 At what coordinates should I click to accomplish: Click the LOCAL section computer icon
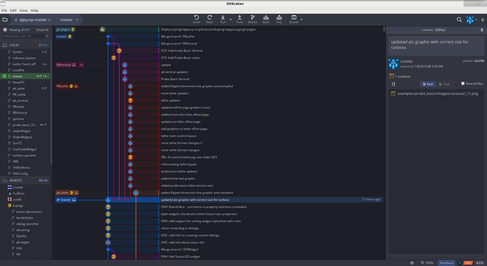(5, 45)
